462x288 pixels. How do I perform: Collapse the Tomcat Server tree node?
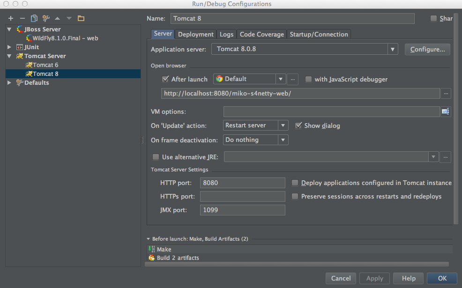tap(9, 56)
